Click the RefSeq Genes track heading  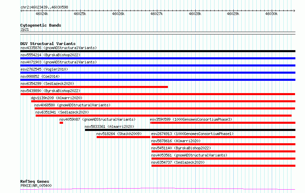click(35, 181)
